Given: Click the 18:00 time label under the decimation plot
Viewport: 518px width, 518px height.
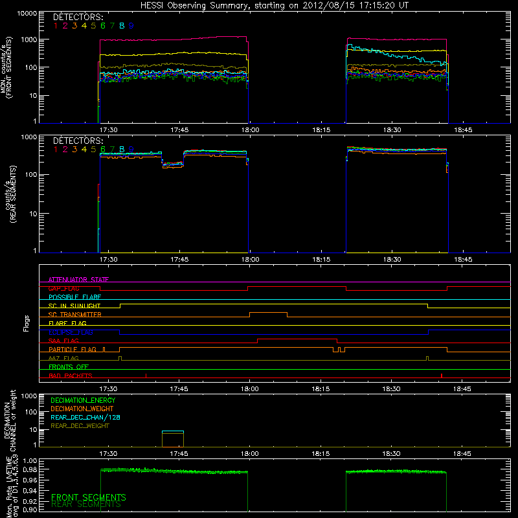Looking at the screenshot, I should [x=250, y=454].
